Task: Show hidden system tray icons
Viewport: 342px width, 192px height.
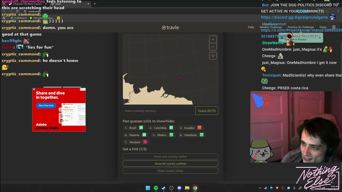Action: (260, 188)
